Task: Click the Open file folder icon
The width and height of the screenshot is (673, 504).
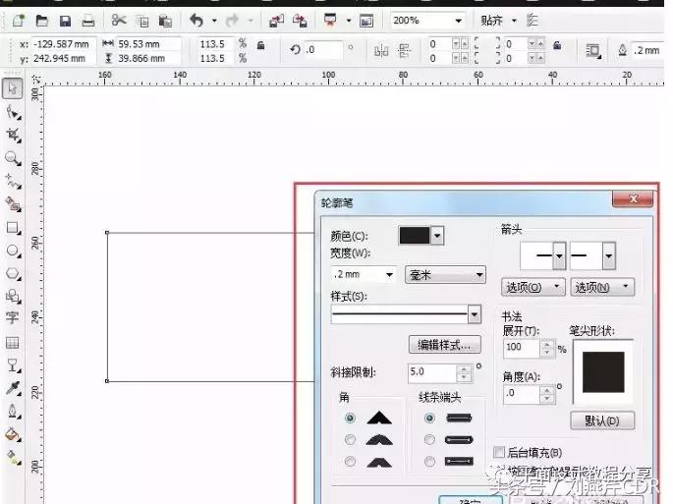Action: tap(41, 21)
